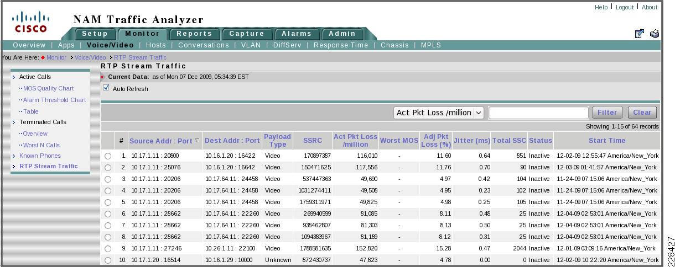Select radio button for row 2

click(x=108, y=168)
